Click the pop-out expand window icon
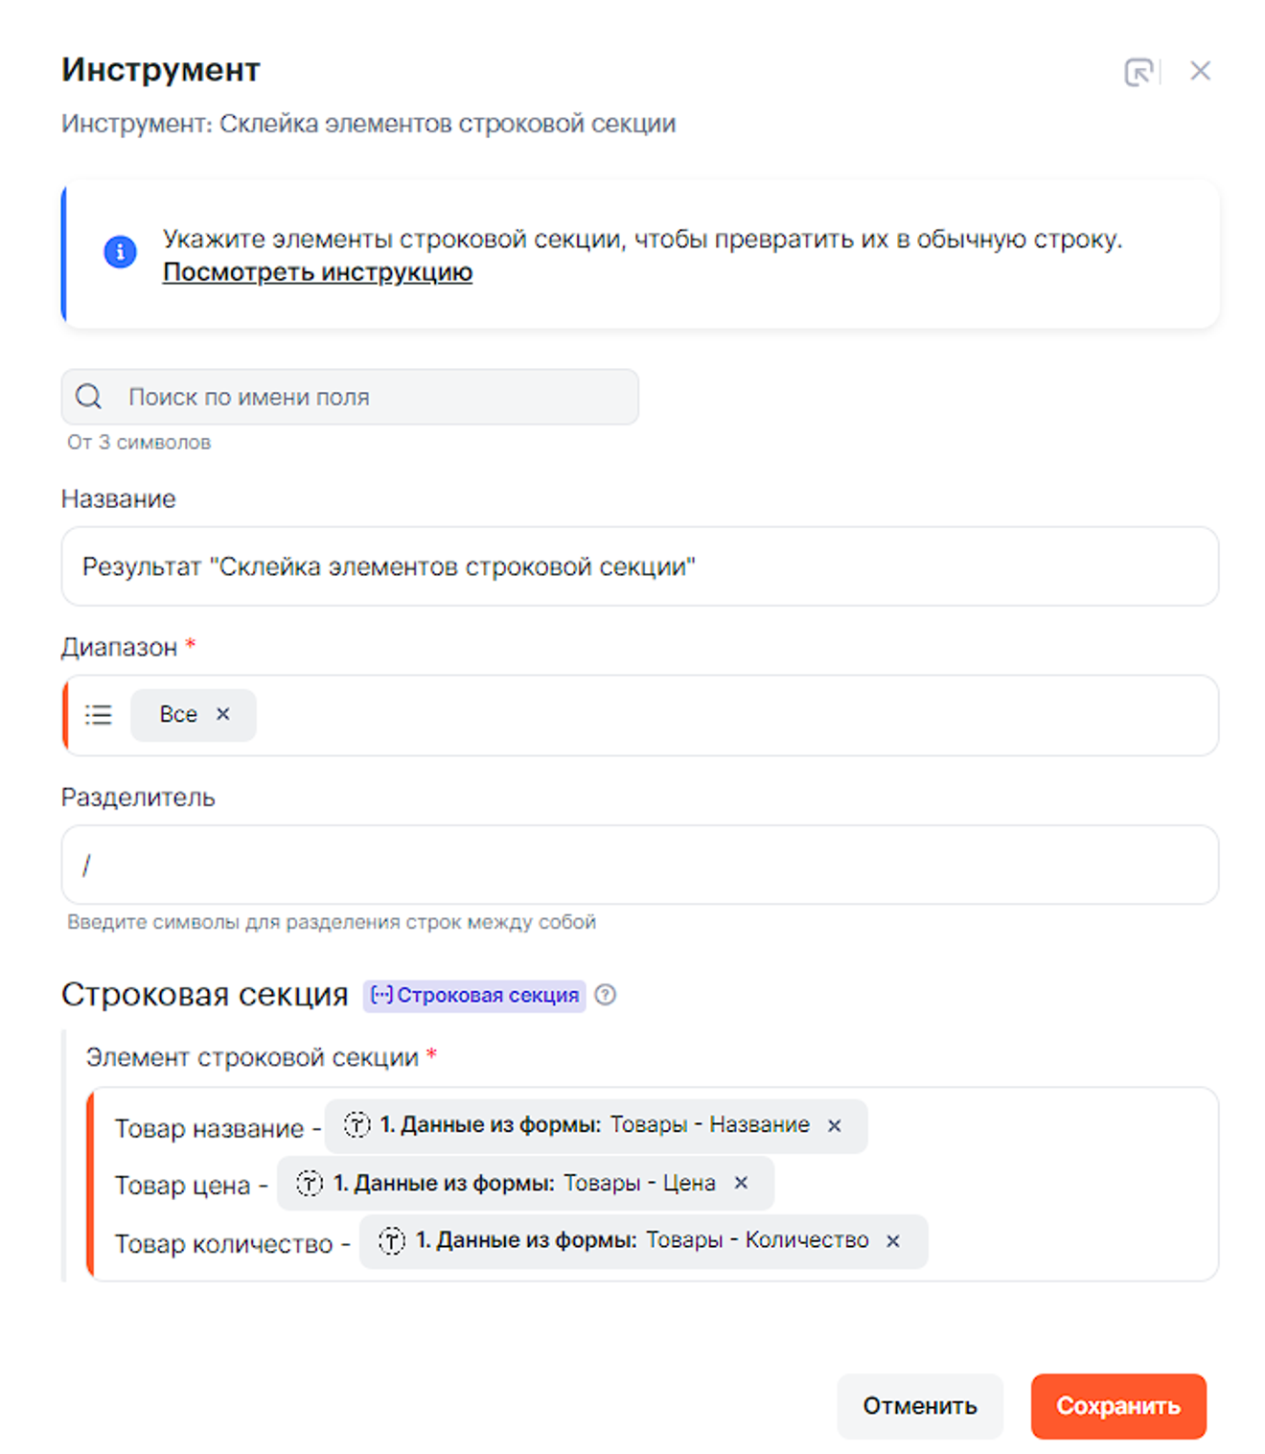 (x=1138, y=72)
